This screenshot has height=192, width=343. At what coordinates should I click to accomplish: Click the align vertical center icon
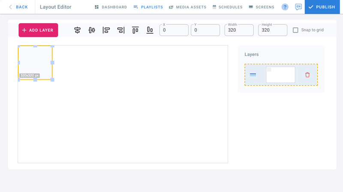[x=92, y=30]
